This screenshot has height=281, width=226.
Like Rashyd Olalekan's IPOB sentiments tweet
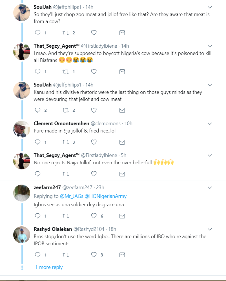[x=94, y=255]
